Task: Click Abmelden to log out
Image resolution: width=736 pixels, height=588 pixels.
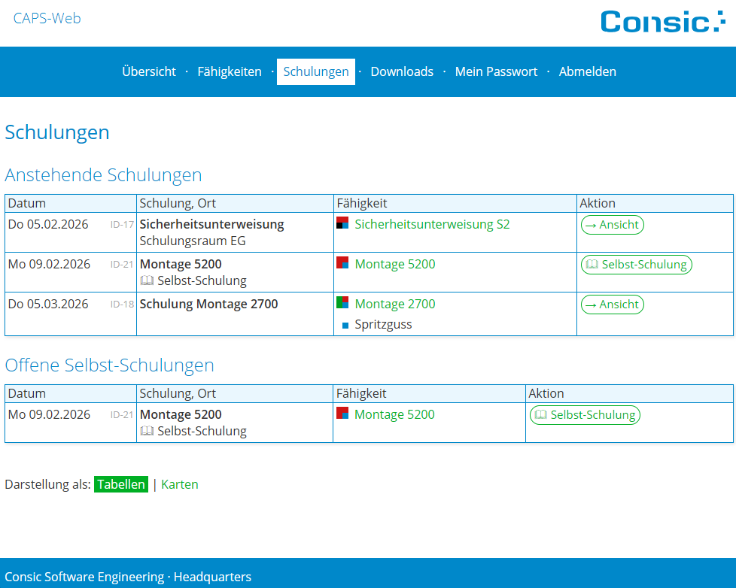Action: [588, 71]
